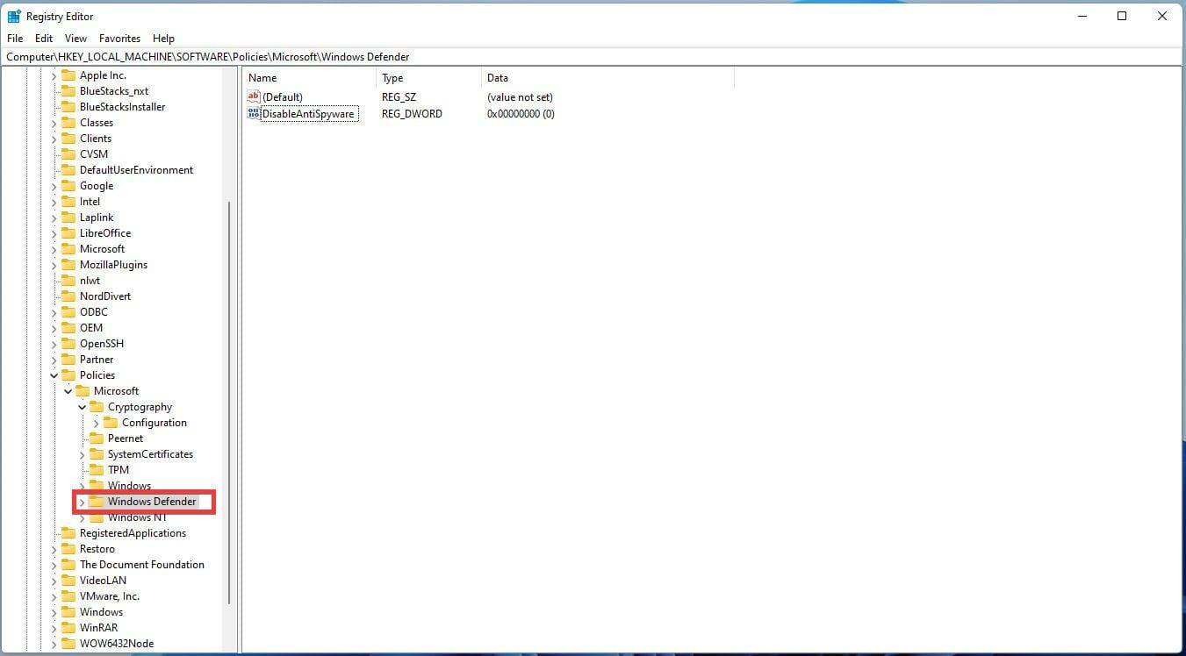Select the LibreOffice folder icon
The width and height of the screenshot is (1186, 656).
coord(68,233)
